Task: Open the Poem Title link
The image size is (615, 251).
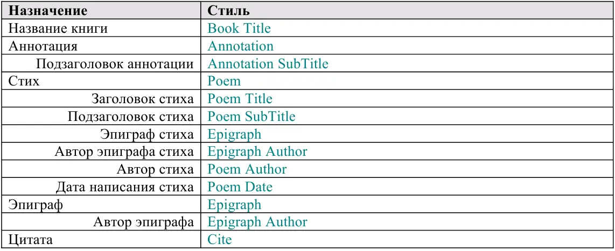Action: coord(240,99)
